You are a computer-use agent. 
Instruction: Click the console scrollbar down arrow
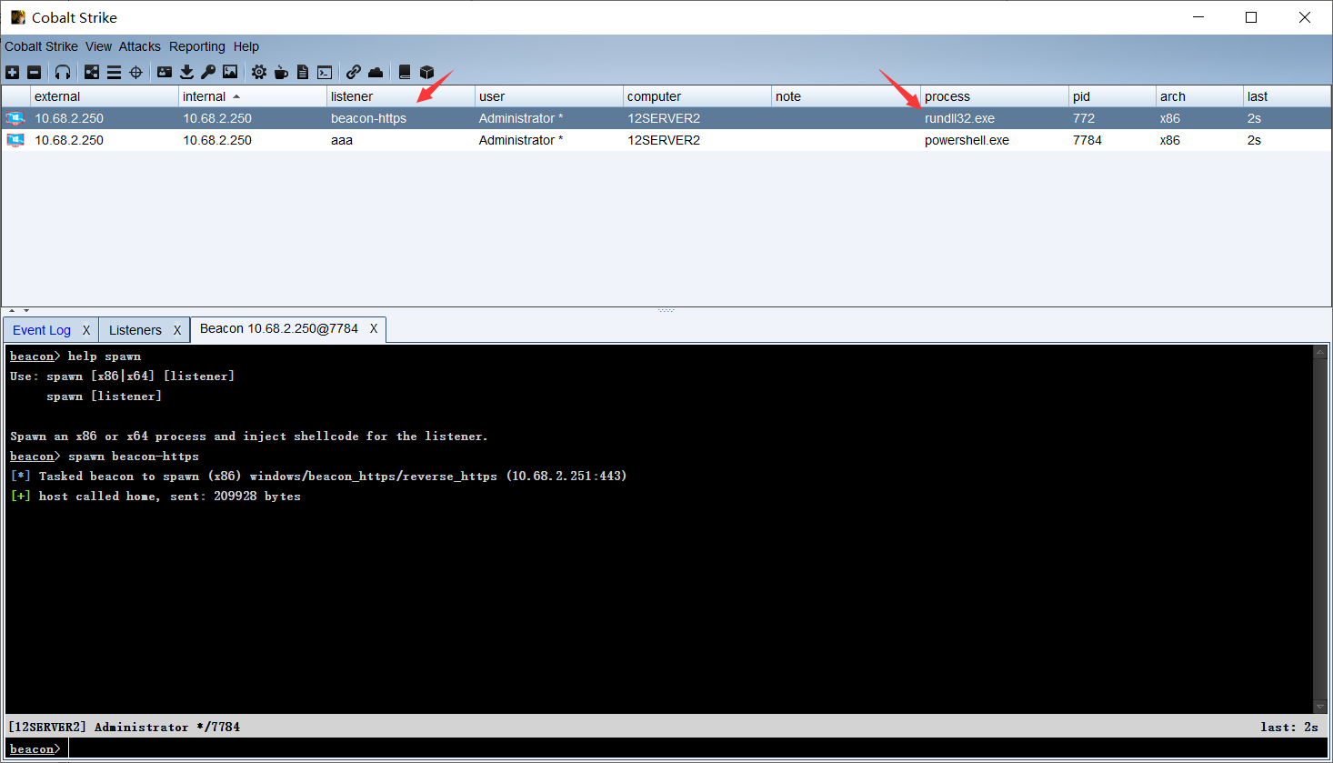pyautogui.click(x=1320, y=707)
